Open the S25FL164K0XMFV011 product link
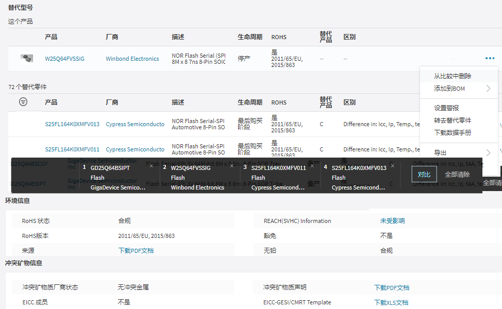 click(x=72, y=149)
